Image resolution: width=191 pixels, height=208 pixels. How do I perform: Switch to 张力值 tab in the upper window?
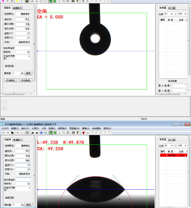tap(172, 8)
